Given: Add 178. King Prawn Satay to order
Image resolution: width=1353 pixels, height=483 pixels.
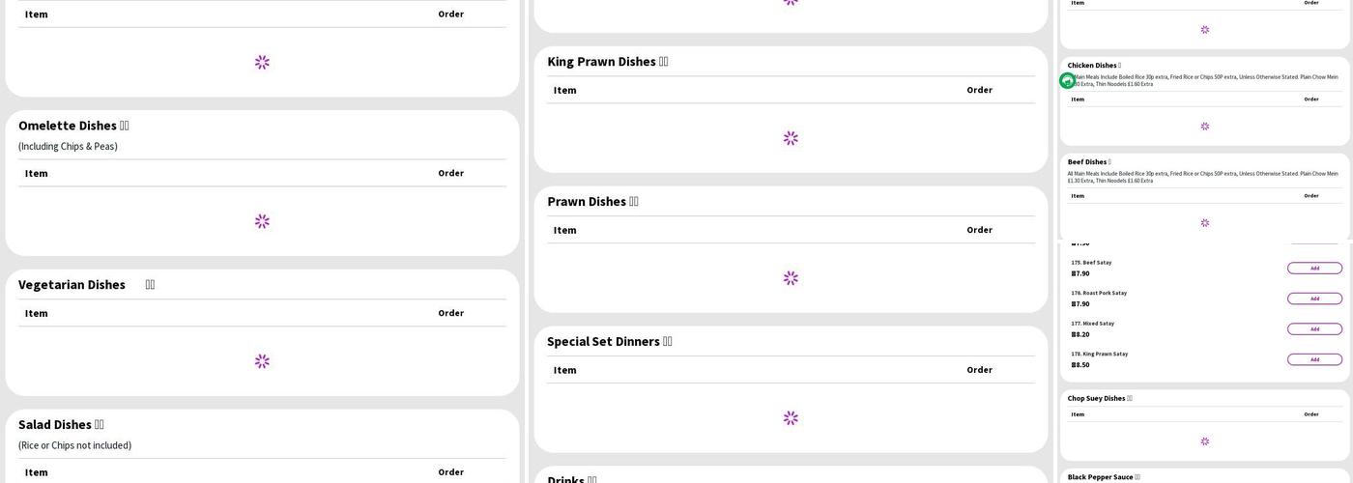Looking at the screenshot, I should pos(1314,359).
